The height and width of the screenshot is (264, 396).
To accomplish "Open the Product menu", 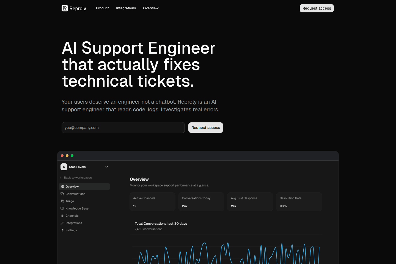I will pyautogui.click(x=102, y=8).
